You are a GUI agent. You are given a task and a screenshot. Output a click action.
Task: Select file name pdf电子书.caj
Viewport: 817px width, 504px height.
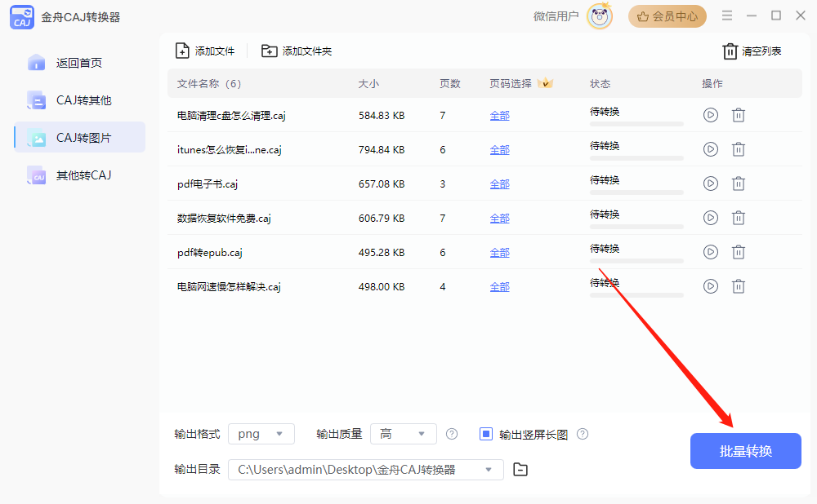click(x=208, y=184)
